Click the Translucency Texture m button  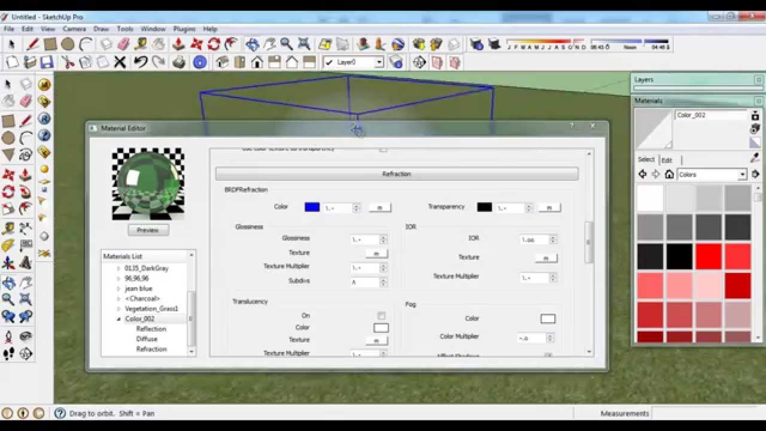(x=376, y=341)
